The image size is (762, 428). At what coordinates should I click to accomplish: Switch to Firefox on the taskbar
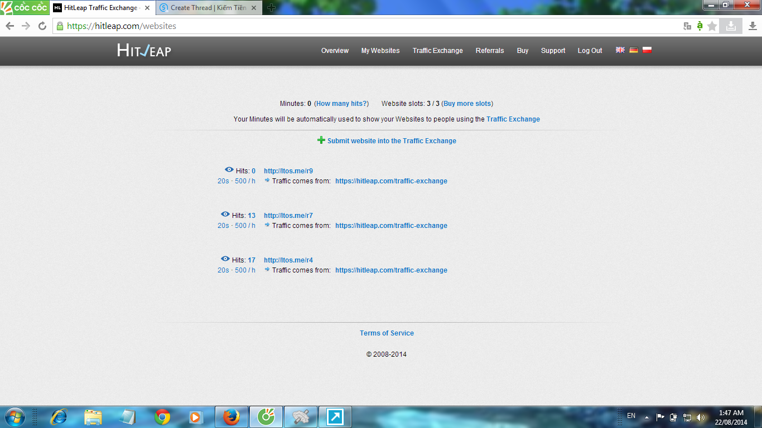[231, 417]
